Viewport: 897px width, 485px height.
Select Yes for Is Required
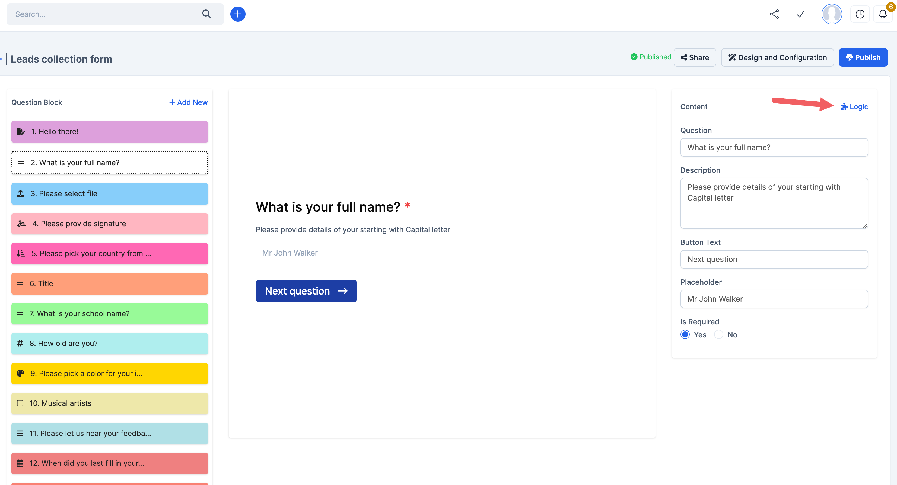pos(685,334)
